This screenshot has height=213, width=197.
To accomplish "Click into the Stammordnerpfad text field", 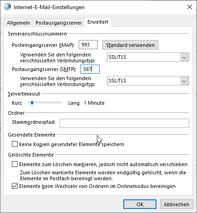I will click(124, 123).
